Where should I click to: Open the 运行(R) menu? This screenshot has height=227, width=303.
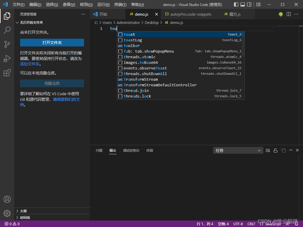pyautogui.click(x=102, y=4)
